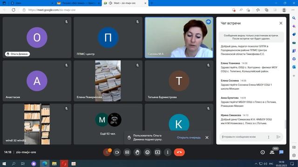Close the meeting chat panel
The image size is (298, 167).
281,23
